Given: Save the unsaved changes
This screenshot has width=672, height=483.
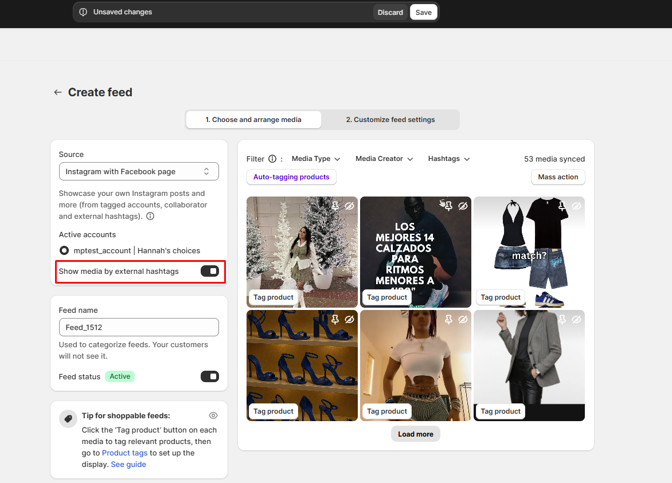Looking at the screenshot, I should click(423, 12).
